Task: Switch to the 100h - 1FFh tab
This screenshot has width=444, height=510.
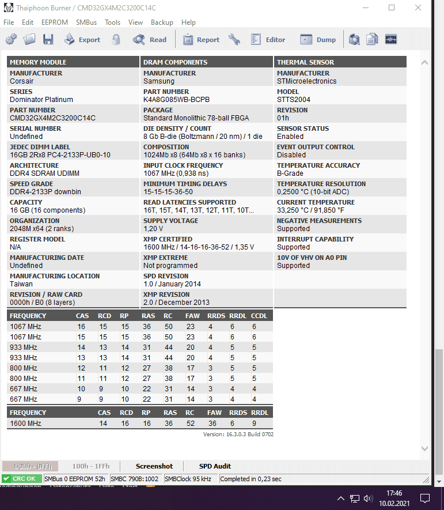Action: [x=91, y=466]
